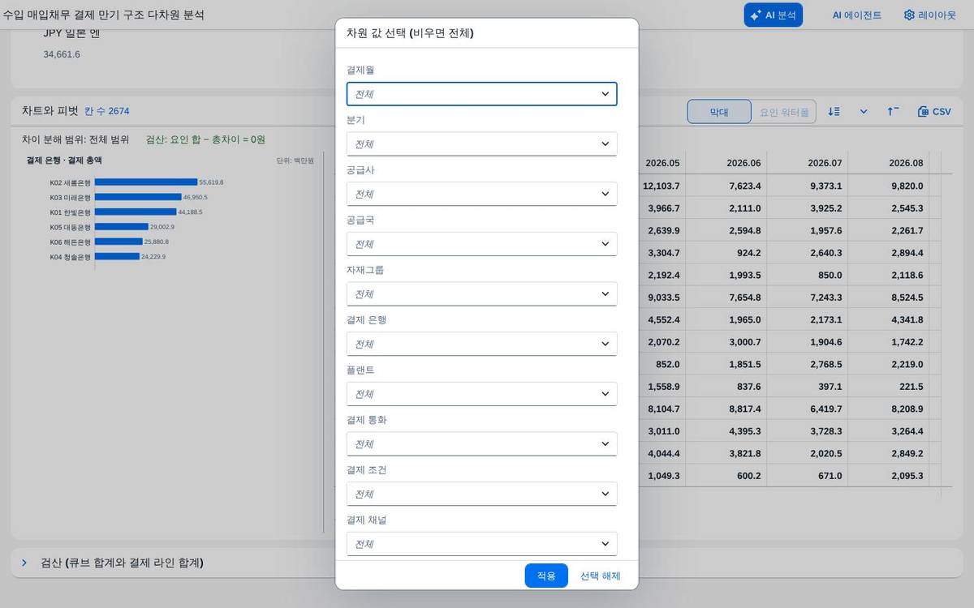Click the 2026.06 column header
Viewport: 974px width, 608px height.
tap(743, 163)
